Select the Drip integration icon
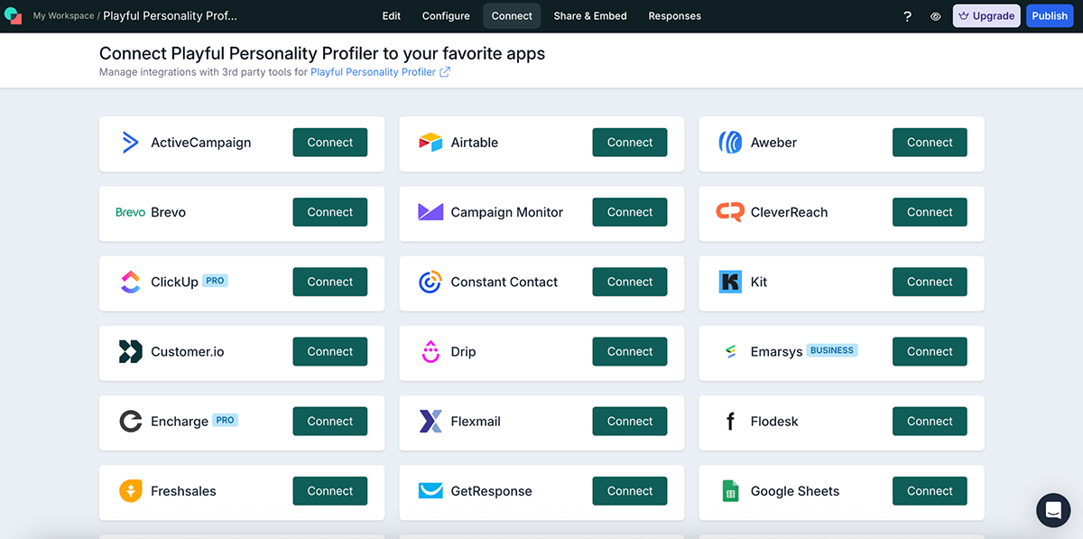The width and height of the screenshot is (1083, 539). 430,351
